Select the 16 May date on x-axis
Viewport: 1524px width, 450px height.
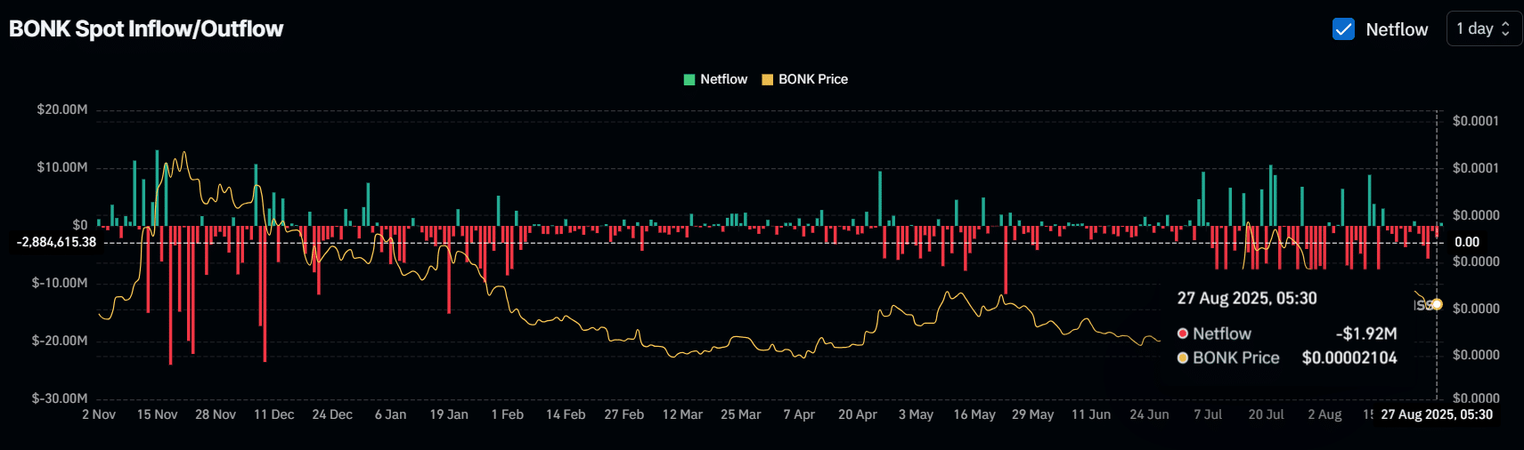(974, 414)
